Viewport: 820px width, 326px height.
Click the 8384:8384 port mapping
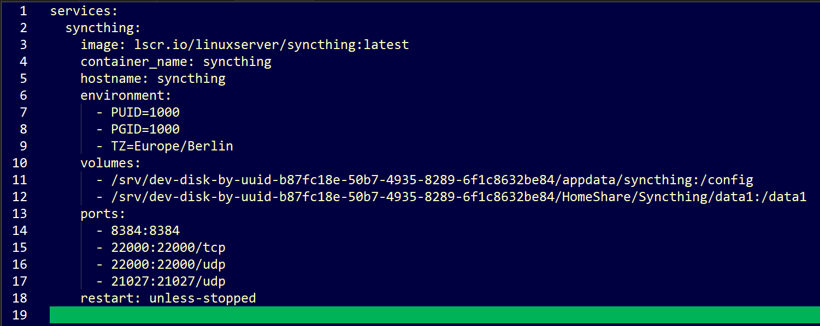tap(145, 231)
